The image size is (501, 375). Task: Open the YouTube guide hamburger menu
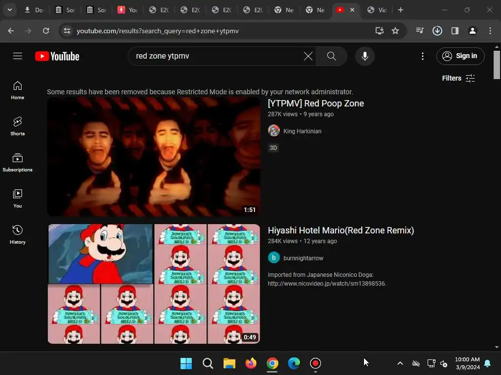[18, 56]
